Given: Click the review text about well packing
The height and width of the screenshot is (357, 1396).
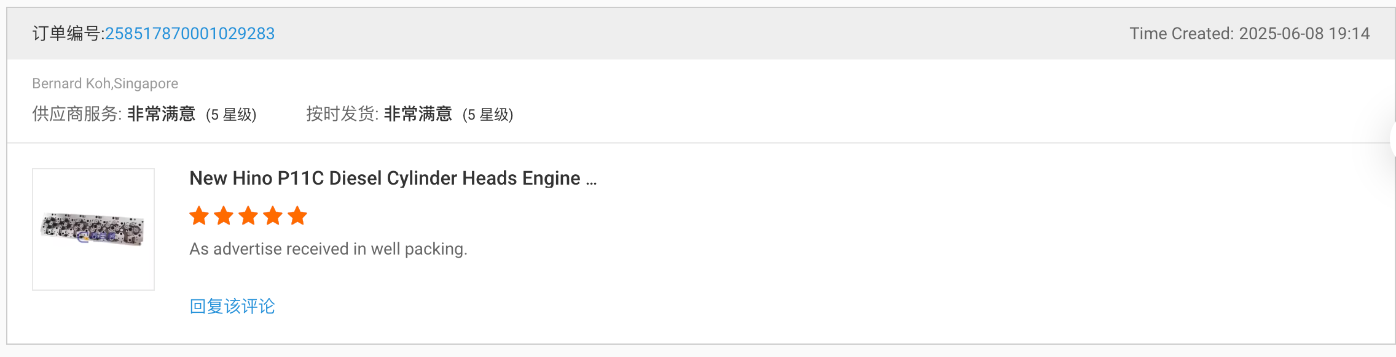Looking at the screenshot, I should tap(329, 249).
